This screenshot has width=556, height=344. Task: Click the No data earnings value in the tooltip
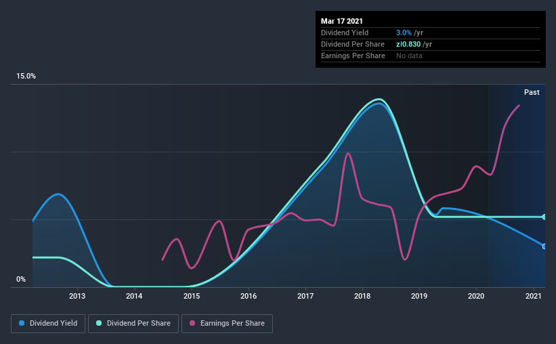[x=409, y=56]
